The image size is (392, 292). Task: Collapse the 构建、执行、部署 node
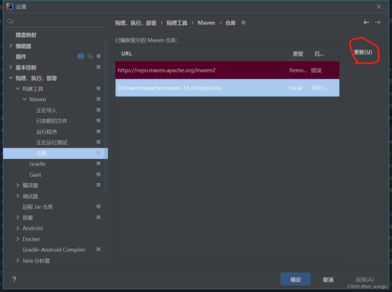(x=11, y=78)
